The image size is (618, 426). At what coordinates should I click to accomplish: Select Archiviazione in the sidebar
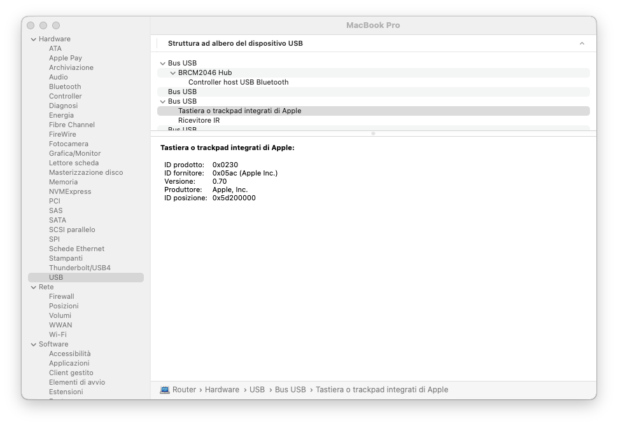click(x=71, y=67)
